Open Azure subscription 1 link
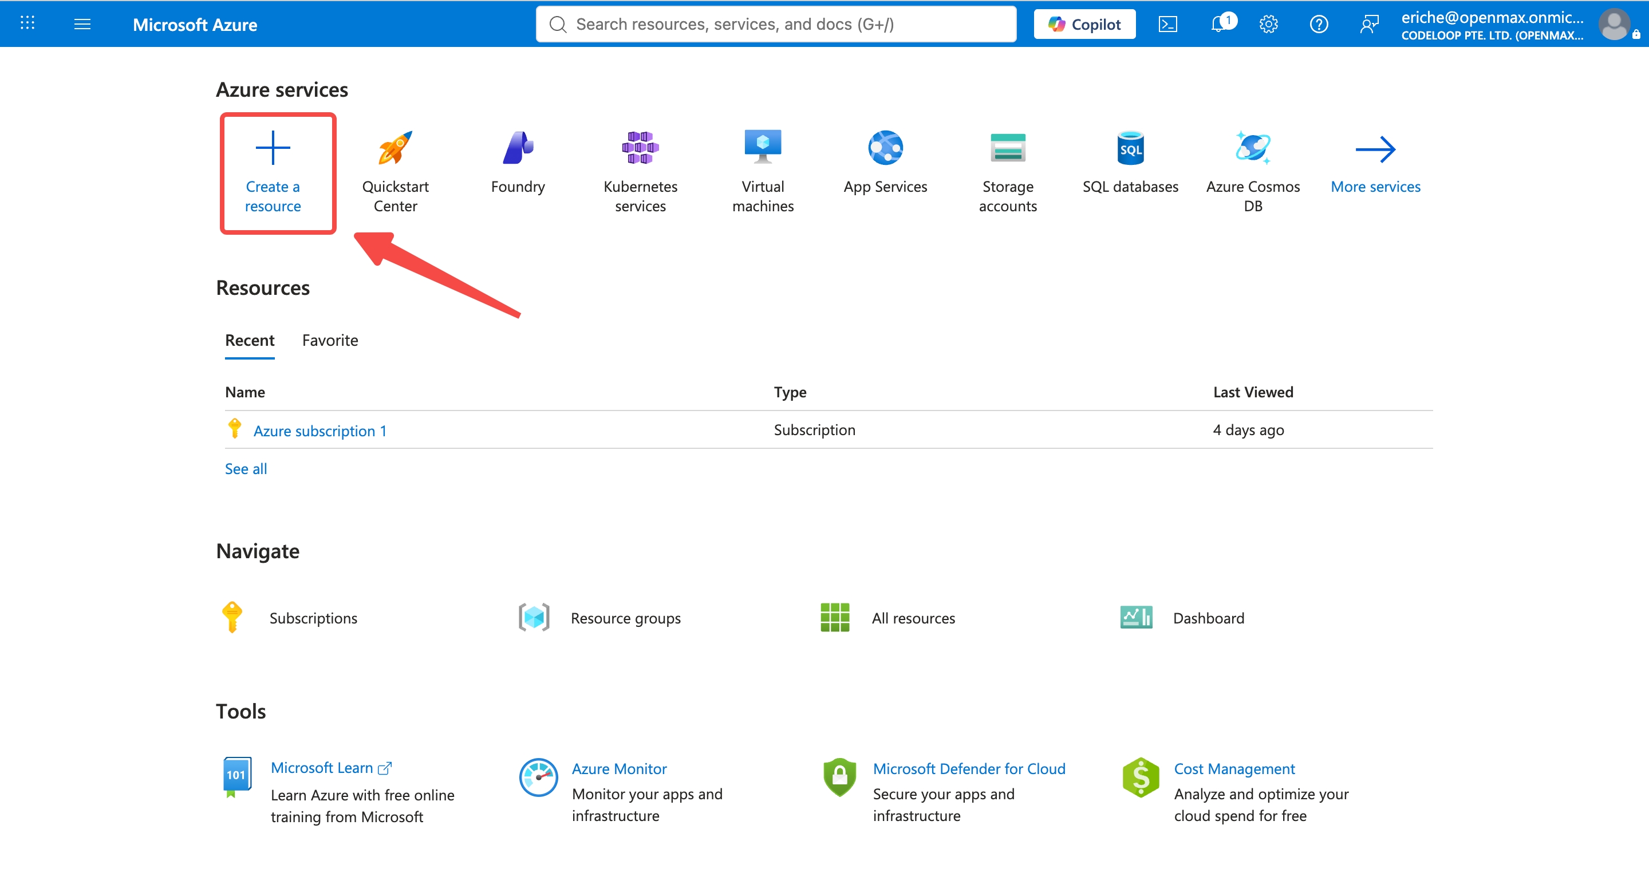 tap(320, 431)
